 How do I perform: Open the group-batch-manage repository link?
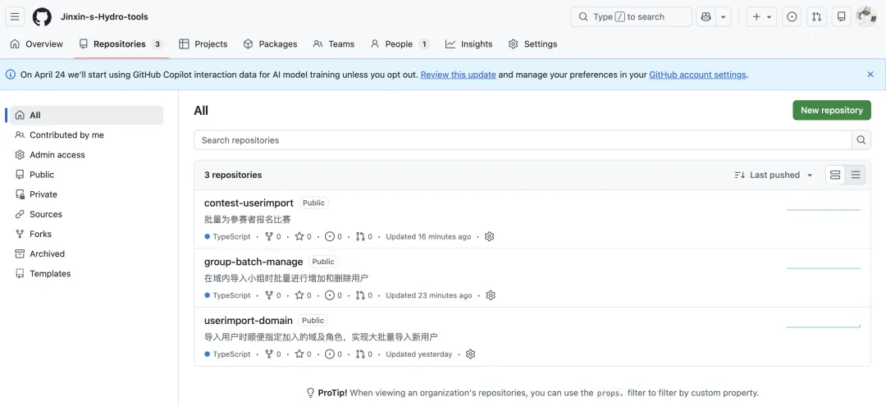253,262
